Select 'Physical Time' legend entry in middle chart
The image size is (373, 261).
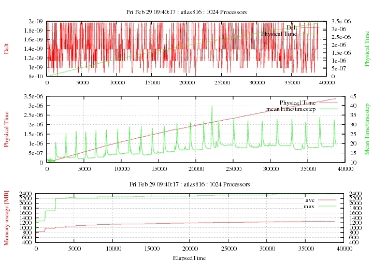297,103
